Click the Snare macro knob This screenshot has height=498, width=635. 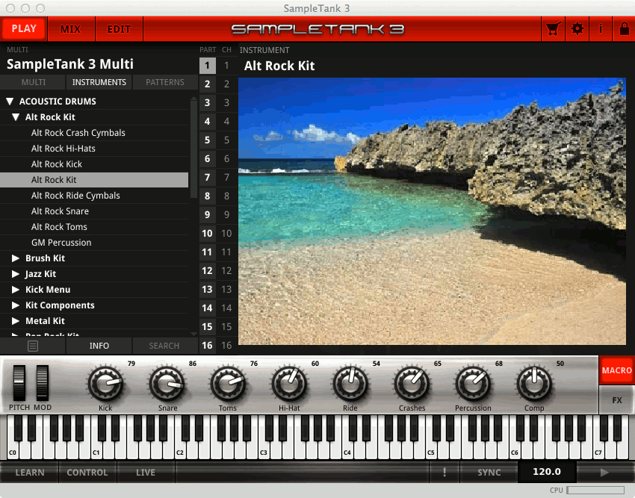click(x=167, y=384)
